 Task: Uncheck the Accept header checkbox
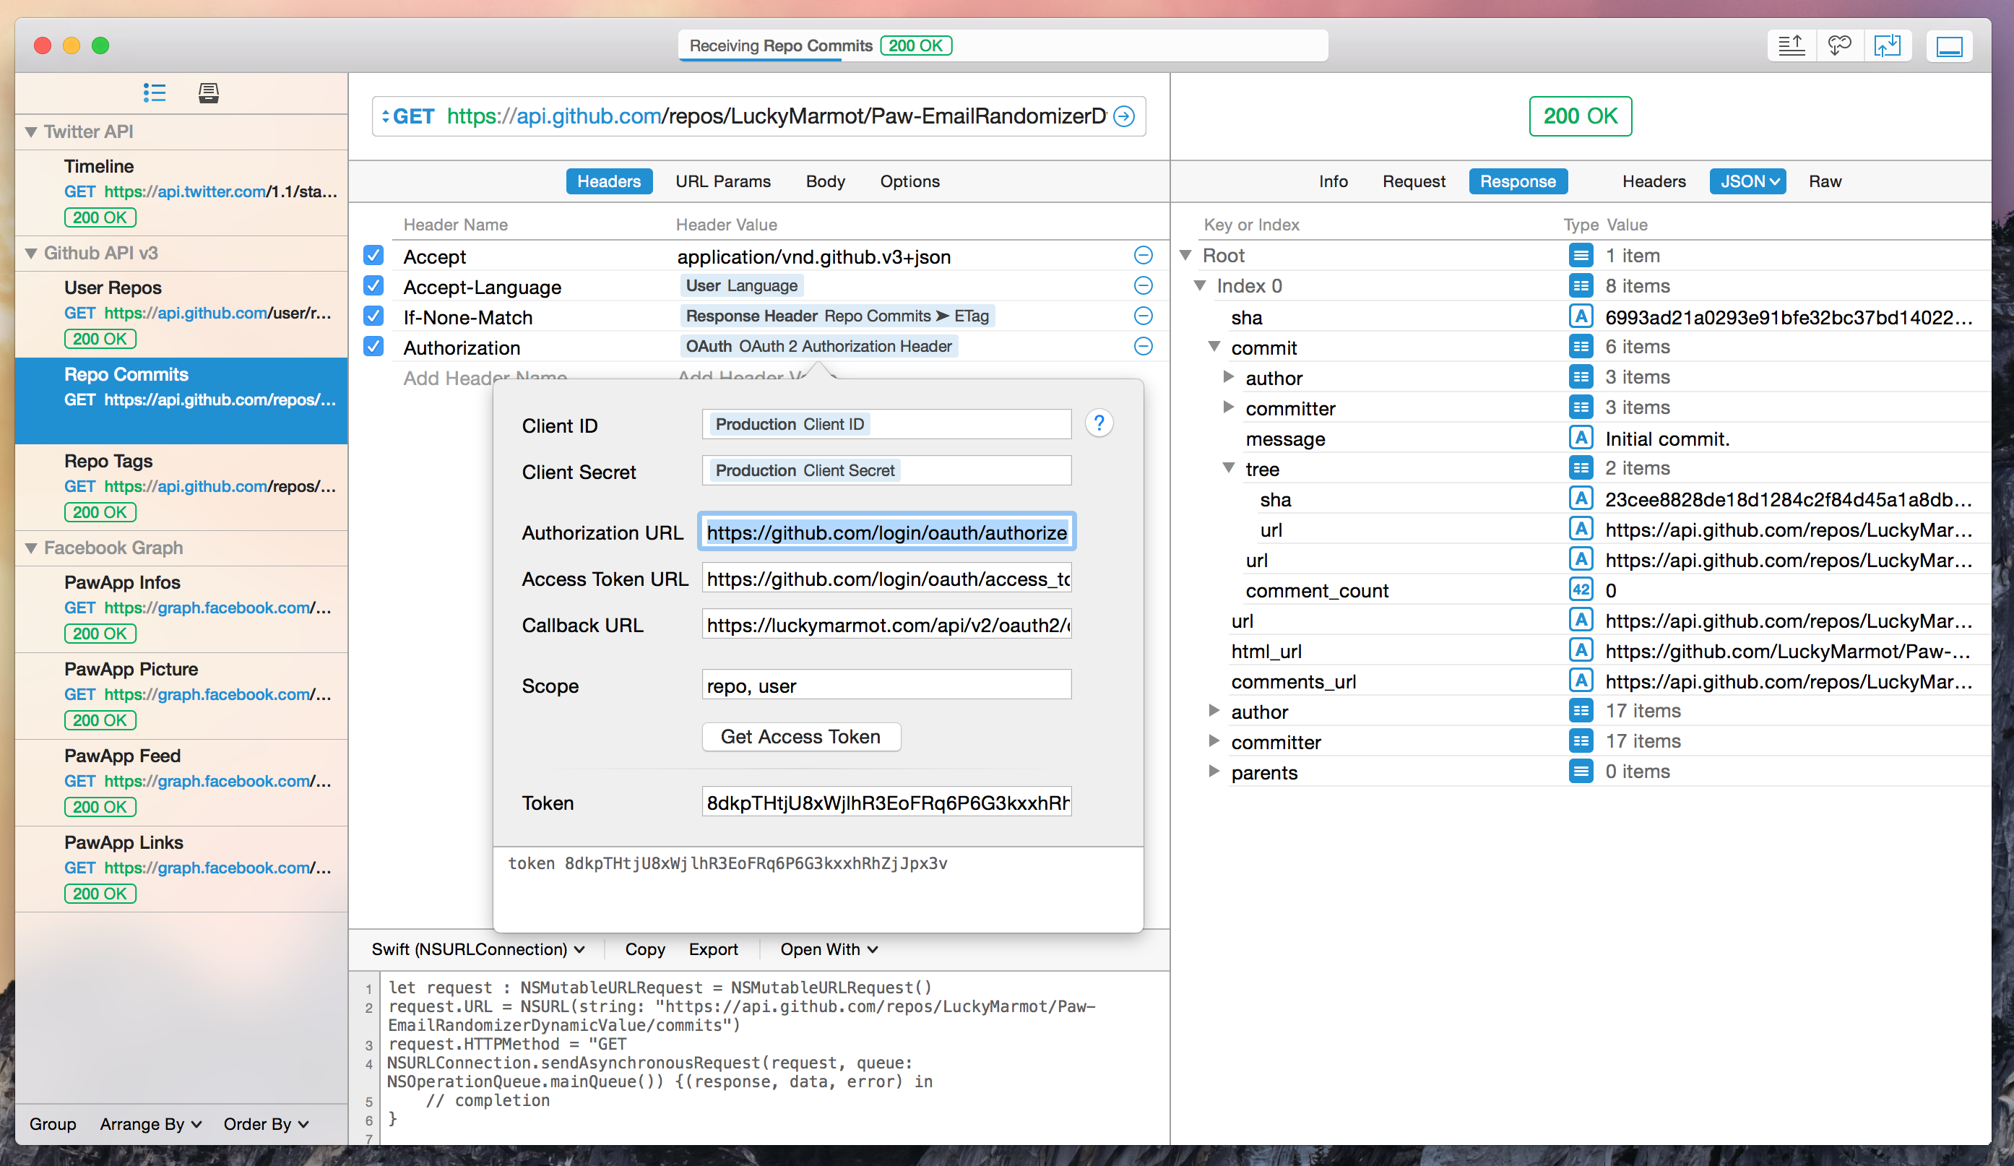click(373, 256)
